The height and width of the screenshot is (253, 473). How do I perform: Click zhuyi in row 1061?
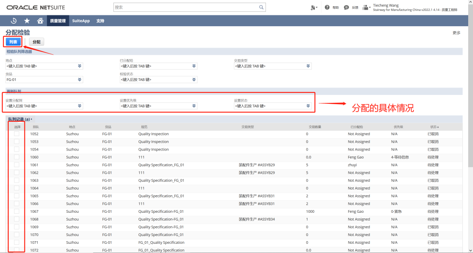point(352,165)
